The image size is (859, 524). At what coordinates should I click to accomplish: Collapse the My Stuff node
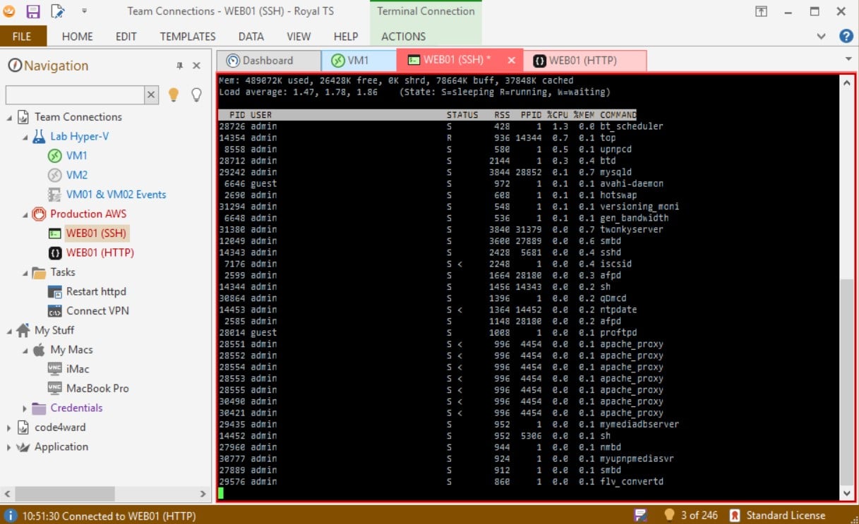pyautogui.click(x=9, y=331)
